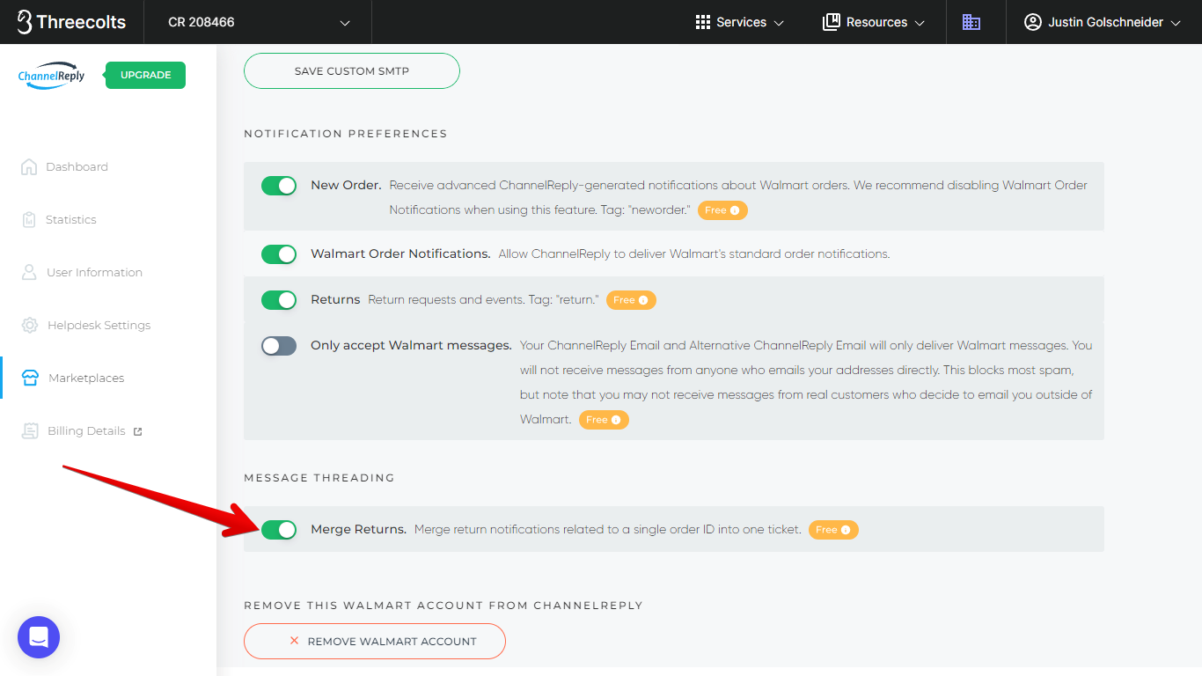1202x676 pixels.
Task: Open the Justin Golschneider user menu
Action: [1103, 22]
